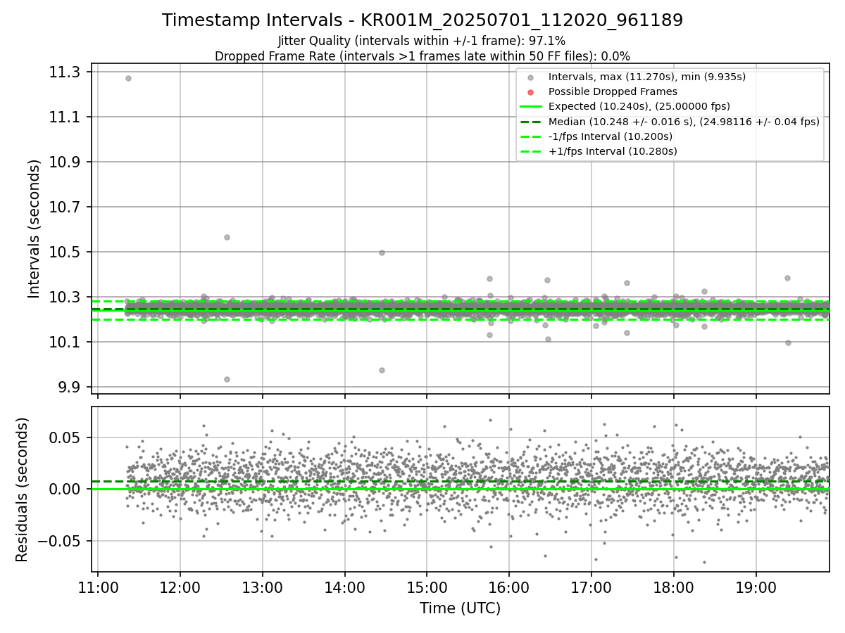Click the legend entry Intervals max 11.270s
This screenshot has height=633, width=845.
[646, 77]
